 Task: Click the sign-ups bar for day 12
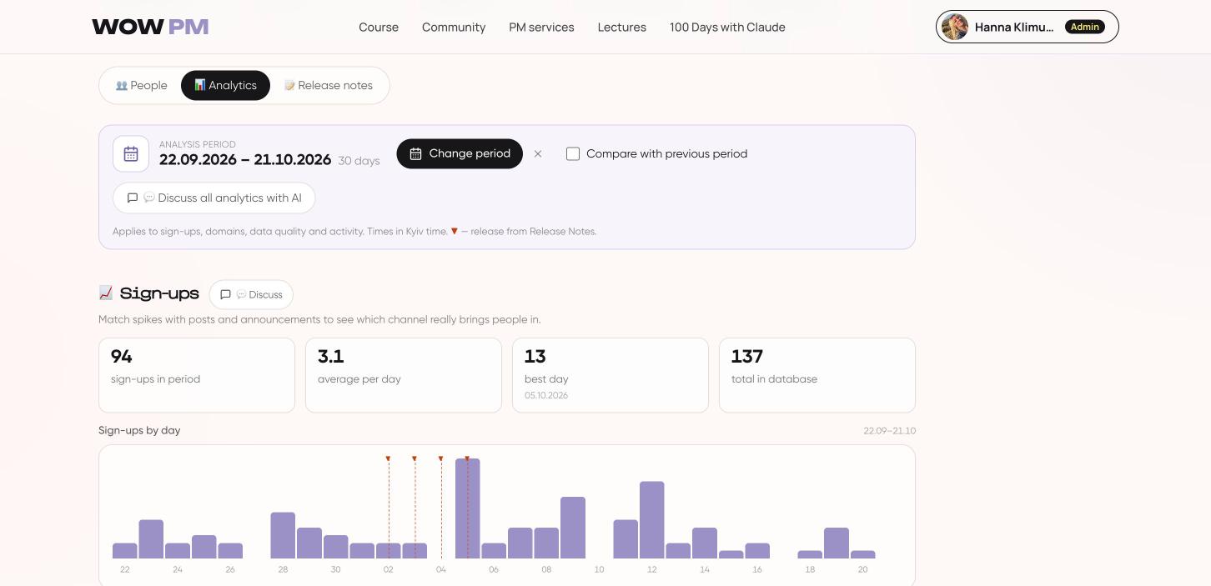click(652, 520)
